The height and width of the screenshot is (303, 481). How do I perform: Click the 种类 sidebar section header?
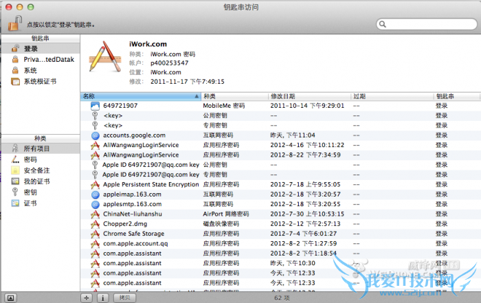(41, 139)
